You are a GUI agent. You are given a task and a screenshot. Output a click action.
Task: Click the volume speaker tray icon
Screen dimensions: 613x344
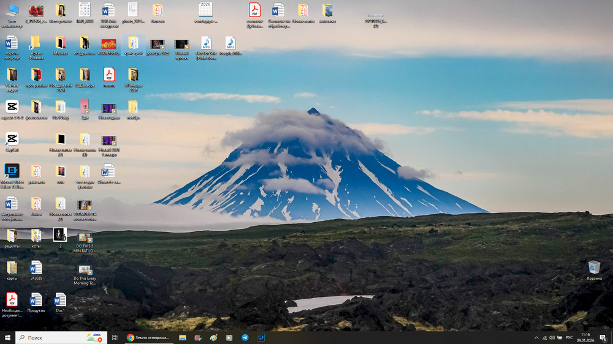click(x=552, y=337)
